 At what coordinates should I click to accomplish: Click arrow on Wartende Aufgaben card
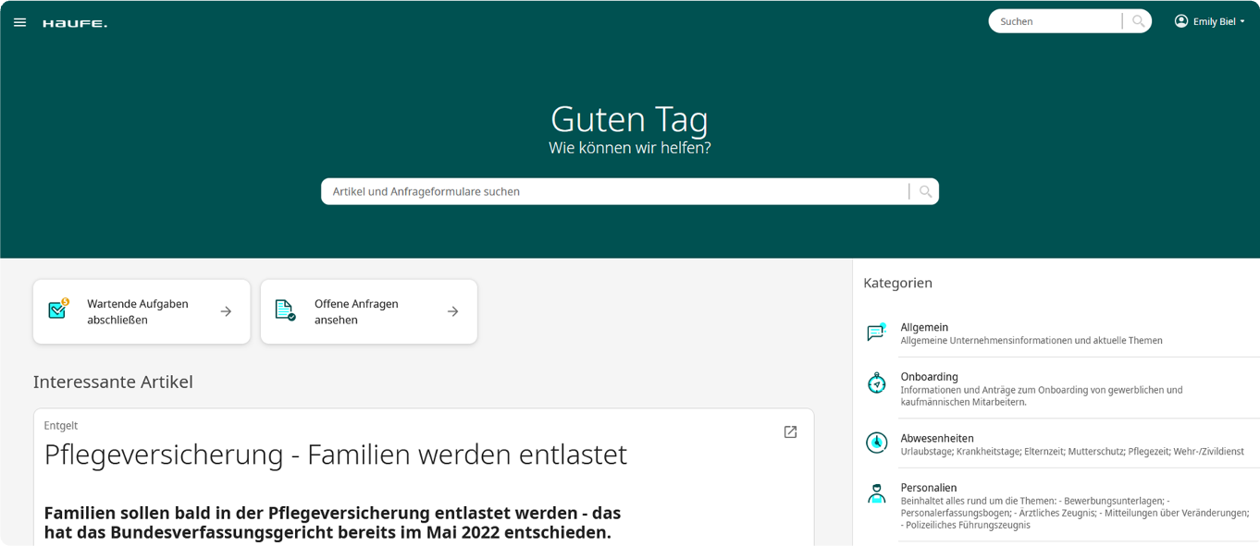[226, 311]
